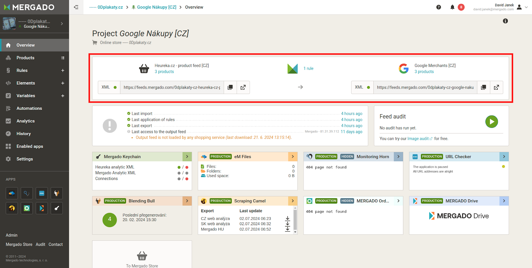Open the Elements menu item
The image size is (532, 268).
click(26, 83)
